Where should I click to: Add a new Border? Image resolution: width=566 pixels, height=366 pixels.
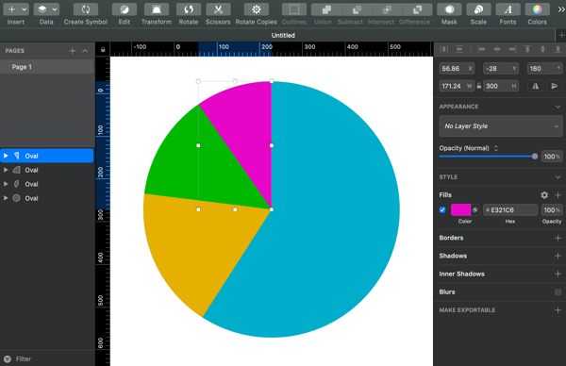click(x=558, y=238)
